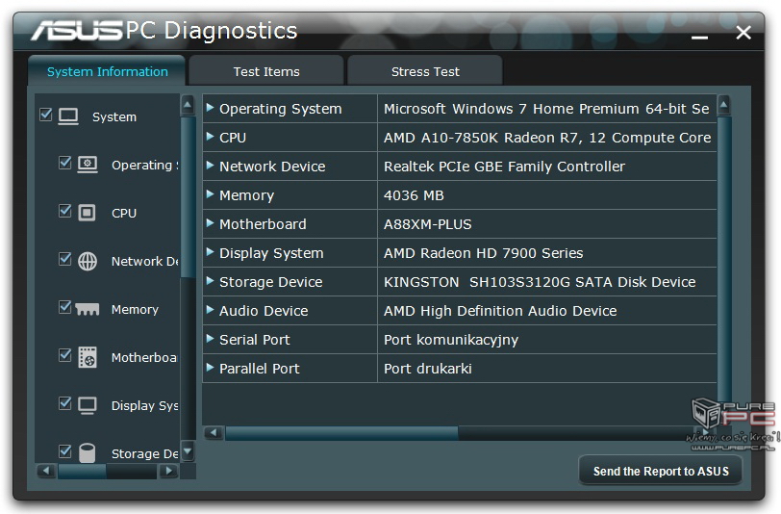Expand the Motherboard row arrow in table
Viewport: 781px width, 514px height.
click(x=211, y=223)
